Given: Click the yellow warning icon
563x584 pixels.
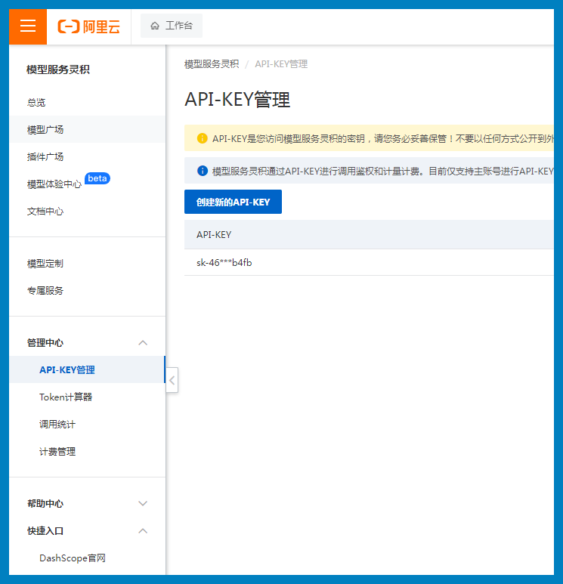Looking at the screenshot, I should 202,138.
